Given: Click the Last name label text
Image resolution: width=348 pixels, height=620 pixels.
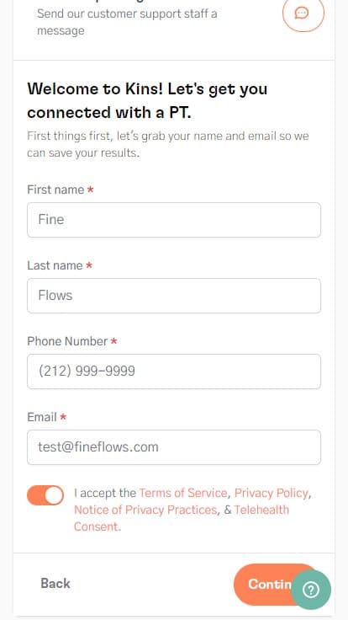Looking at the screenshot, I should [x=55, y=265].
